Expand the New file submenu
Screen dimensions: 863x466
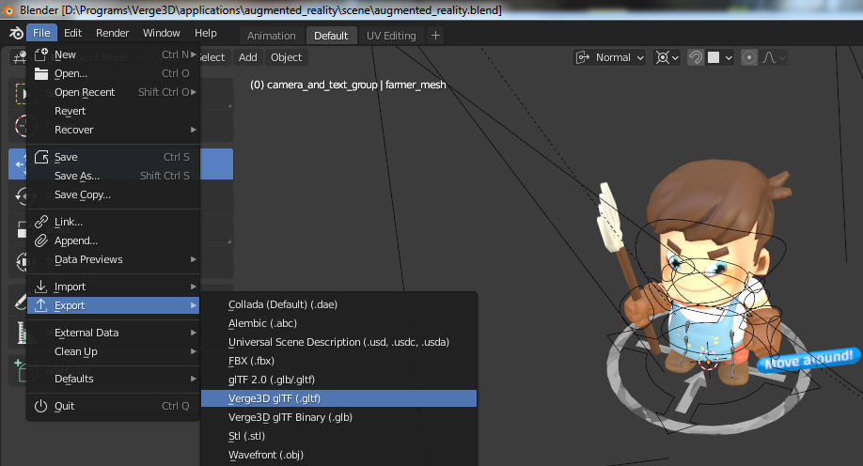(x=114, y=54)
